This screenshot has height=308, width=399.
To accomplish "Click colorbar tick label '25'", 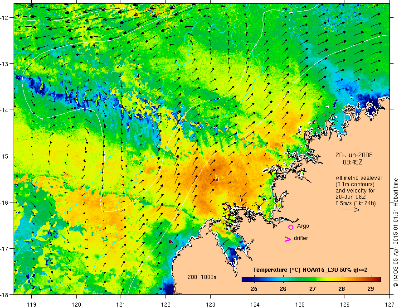I will tap(254, 289).
